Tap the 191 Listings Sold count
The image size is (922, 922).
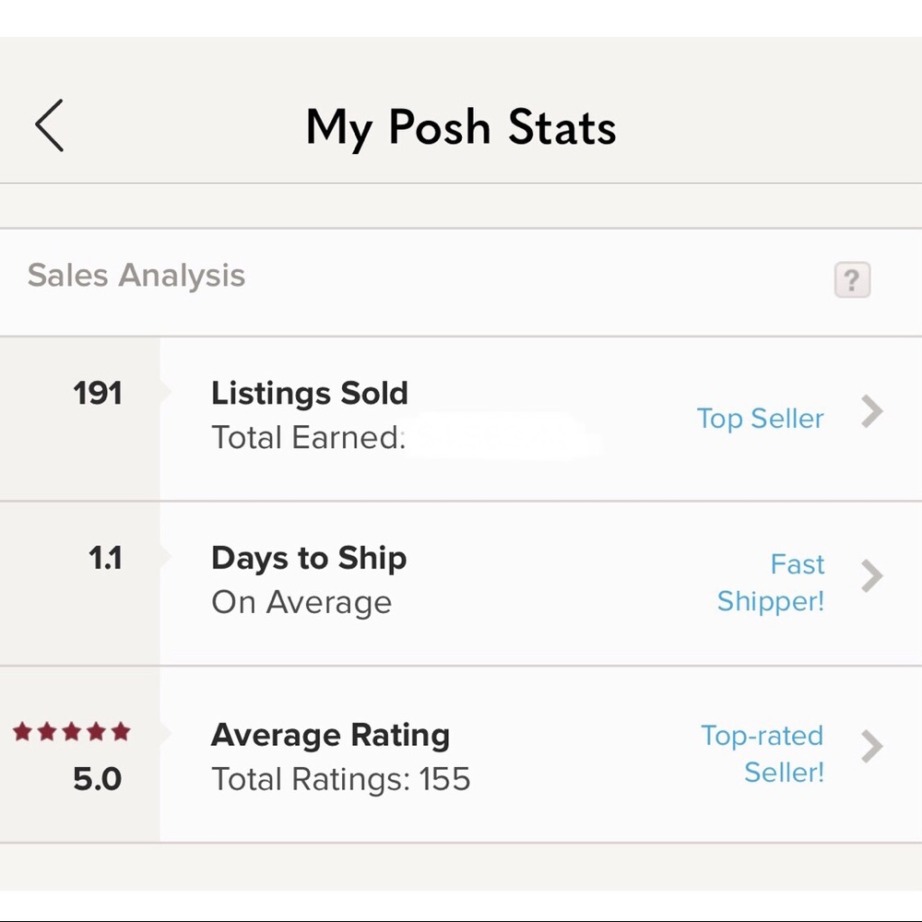96,393
